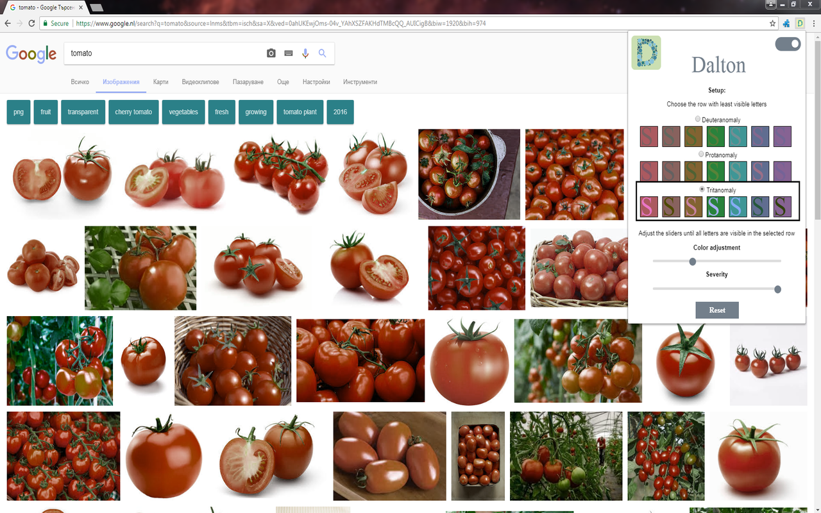Image resolution: width=821 pixels, height=513 pixels.
Task: Click the Severity slider handle
Action: [x=778, y=289]
